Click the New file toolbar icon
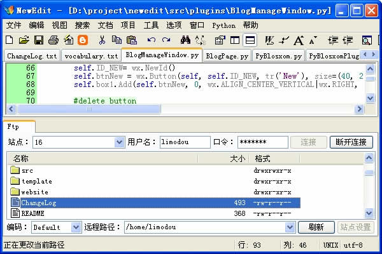382x254 pixels. [10, 40]
